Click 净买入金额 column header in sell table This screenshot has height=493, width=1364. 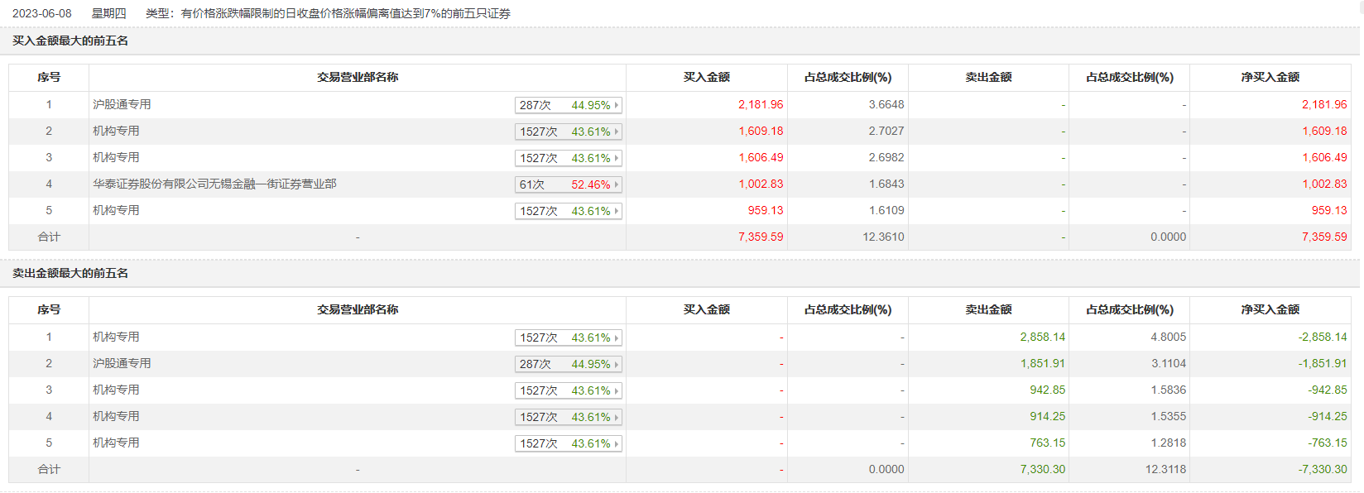pyautogui.click(x=1270, y=309)
